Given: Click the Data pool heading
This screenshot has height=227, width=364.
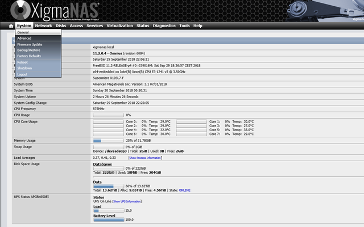Looking at the screenshot, I should click(x=97, y=182).
